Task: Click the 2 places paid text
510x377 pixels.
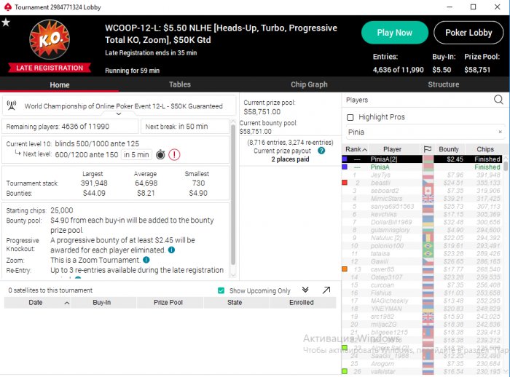Action: pos(290,159)
